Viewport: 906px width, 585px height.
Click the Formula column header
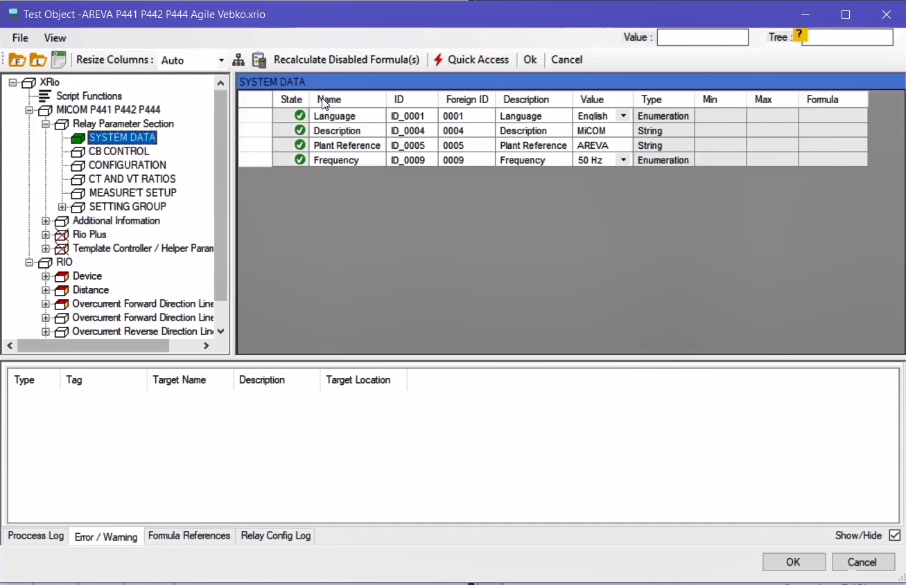[x=833, y=100]
